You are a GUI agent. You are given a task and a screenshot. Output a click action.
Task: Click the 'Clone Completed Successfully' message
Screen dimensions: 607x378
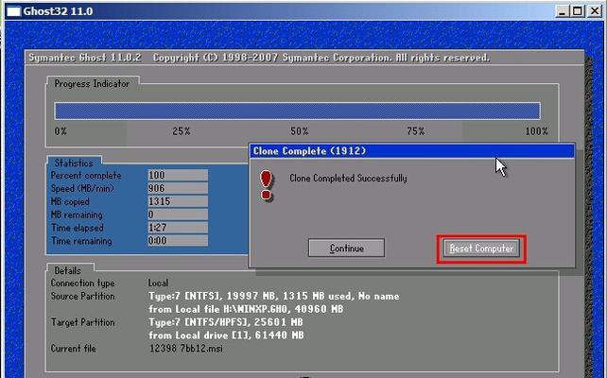coord(348,179)
